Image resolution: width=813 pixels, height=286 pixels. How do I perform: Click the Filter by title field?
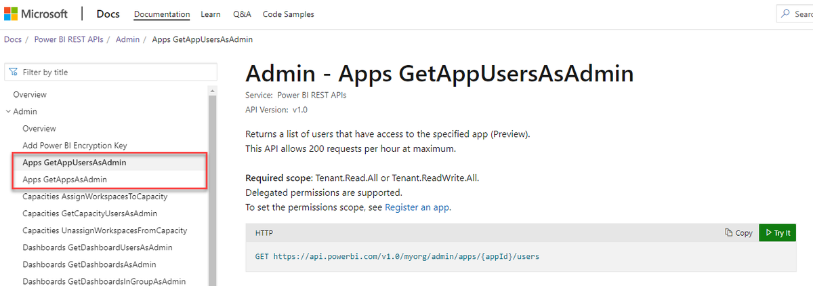(x=110, y=72)
